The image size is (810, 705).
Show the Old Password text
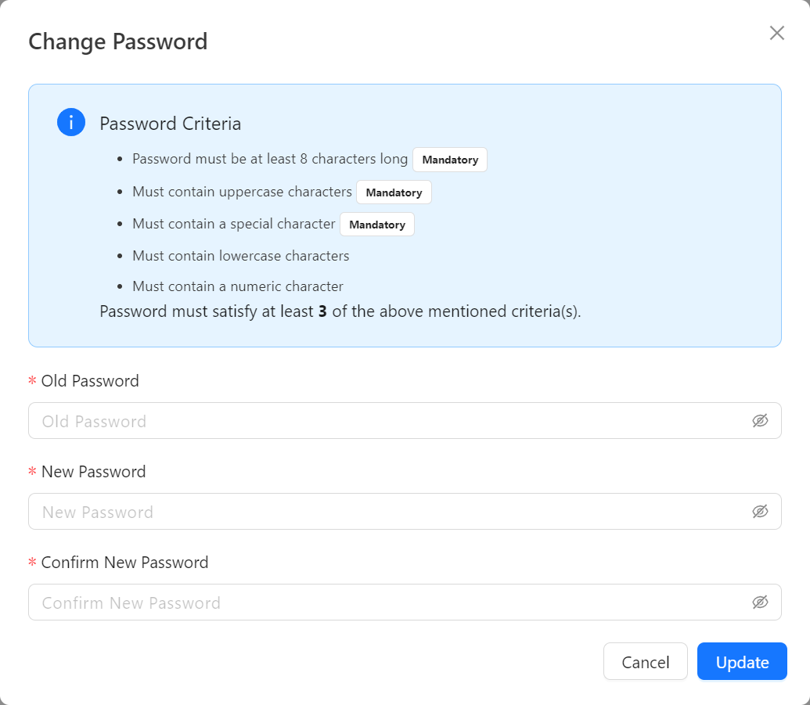click(760, 421)
